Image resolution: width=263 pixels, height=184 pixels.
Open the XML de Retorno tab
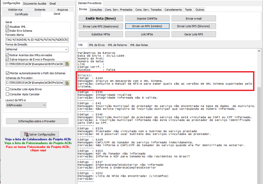pyautogui.click(x=117, y=45)
